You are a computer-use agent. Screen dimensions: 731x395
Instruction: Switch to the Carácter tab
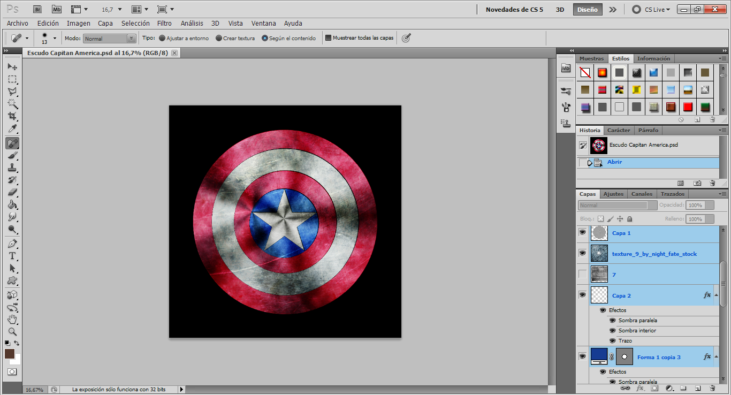pyautogui.click(x=619, y=130)
